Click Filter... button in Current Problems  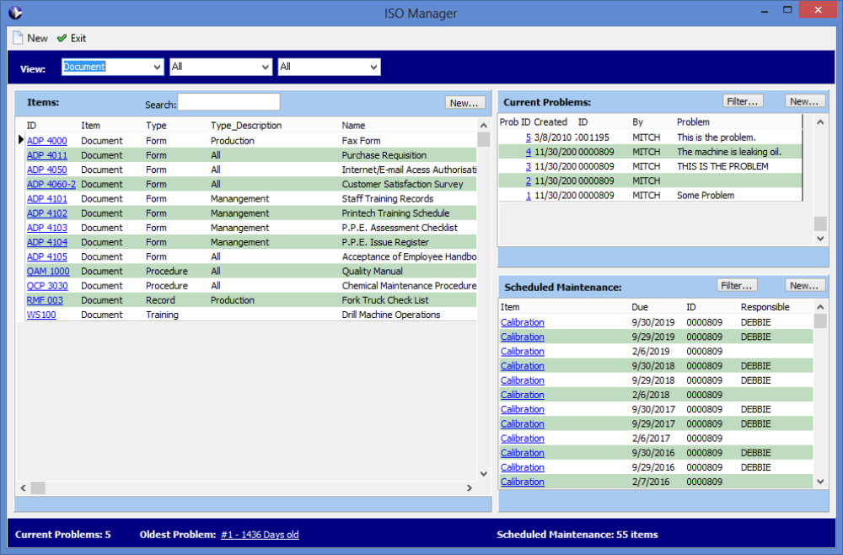743,101
